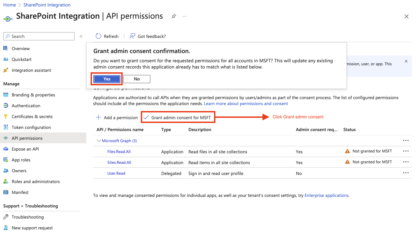Click the plus icon of Add a permission
Image resolution: width=417 pixels, height=234 pixels.
(x=98, y=117)
